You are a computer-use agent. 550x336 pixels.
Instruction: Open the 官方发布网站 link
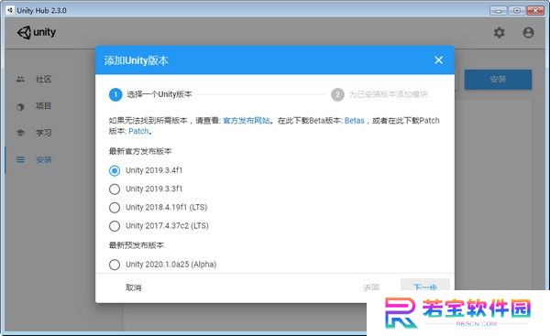(247, 121)
